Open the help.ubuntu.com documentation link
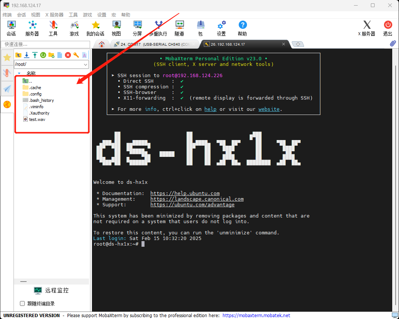The image size is (399, 319). [x=185, y=194]
